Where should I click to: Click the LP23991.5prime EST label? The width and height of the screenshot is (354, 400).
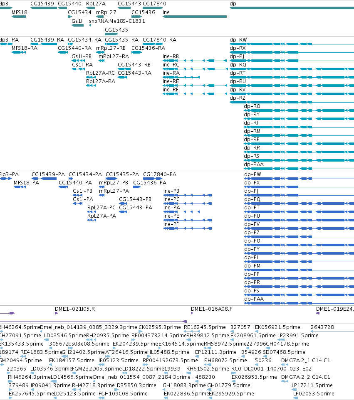pyautogui.click(x=298, y=335)
